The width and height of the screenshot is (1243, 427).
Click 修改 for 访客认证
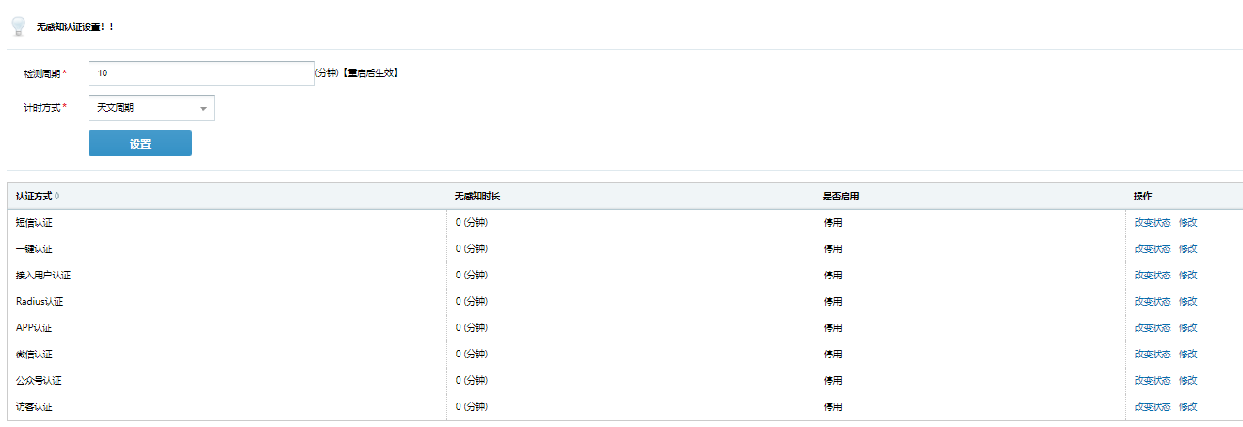(x=1188, y=407)
